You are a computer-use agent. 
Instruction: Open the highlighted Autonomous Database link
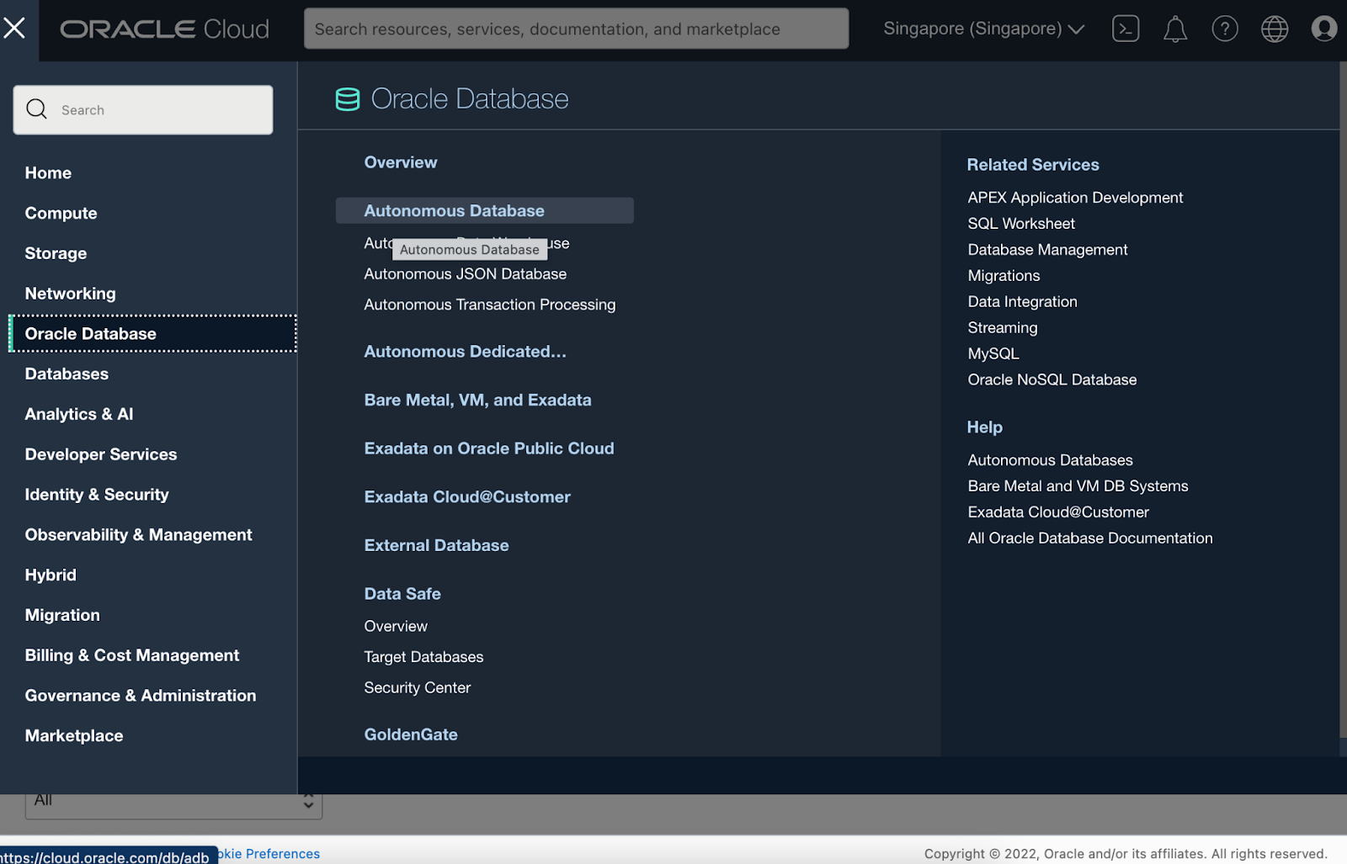(484, 210)
